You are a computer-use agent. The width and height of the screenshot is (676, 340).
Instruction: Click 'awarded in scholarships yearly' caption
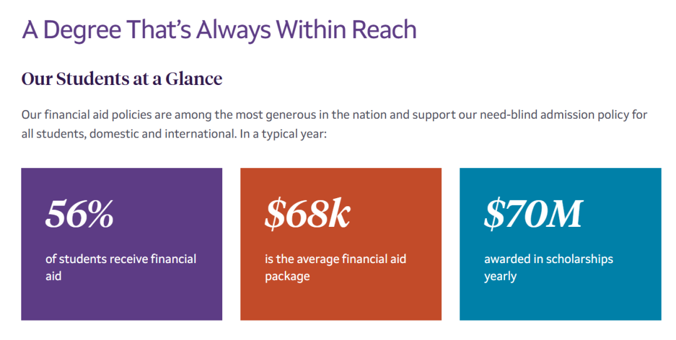(548, 267)
